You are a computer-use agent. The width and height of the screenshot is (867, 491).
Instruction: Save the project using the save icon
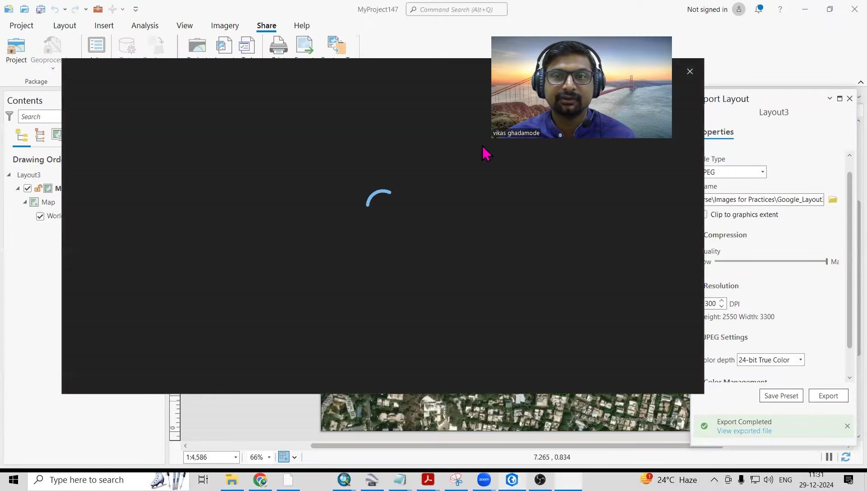point(40,9)
